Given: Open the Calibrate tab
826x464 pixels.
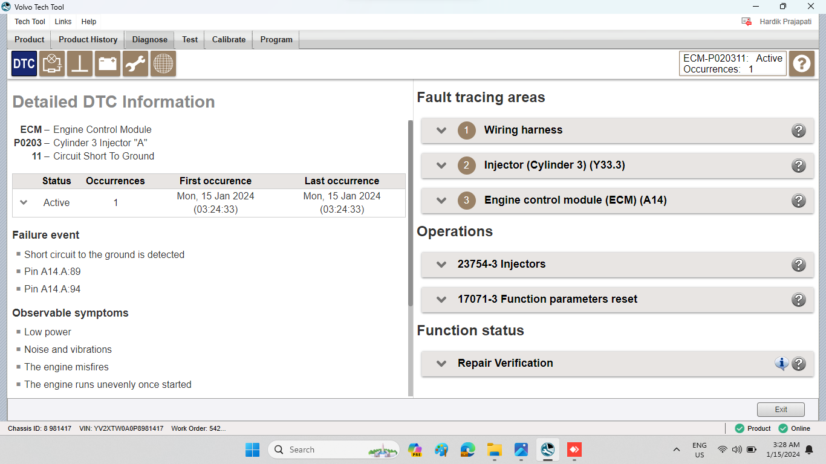Looking at the screenshot, I should [x=229, y=39].
